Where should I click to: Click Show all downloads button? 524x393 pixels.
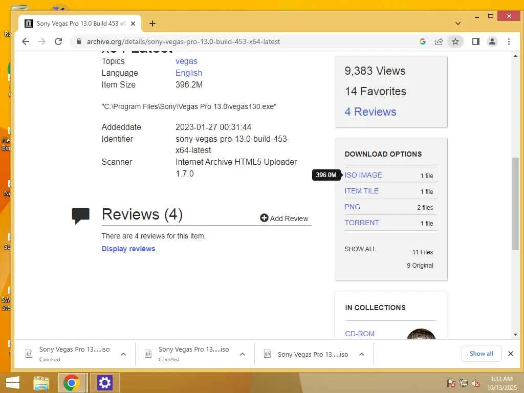click(x=481, y=354)
